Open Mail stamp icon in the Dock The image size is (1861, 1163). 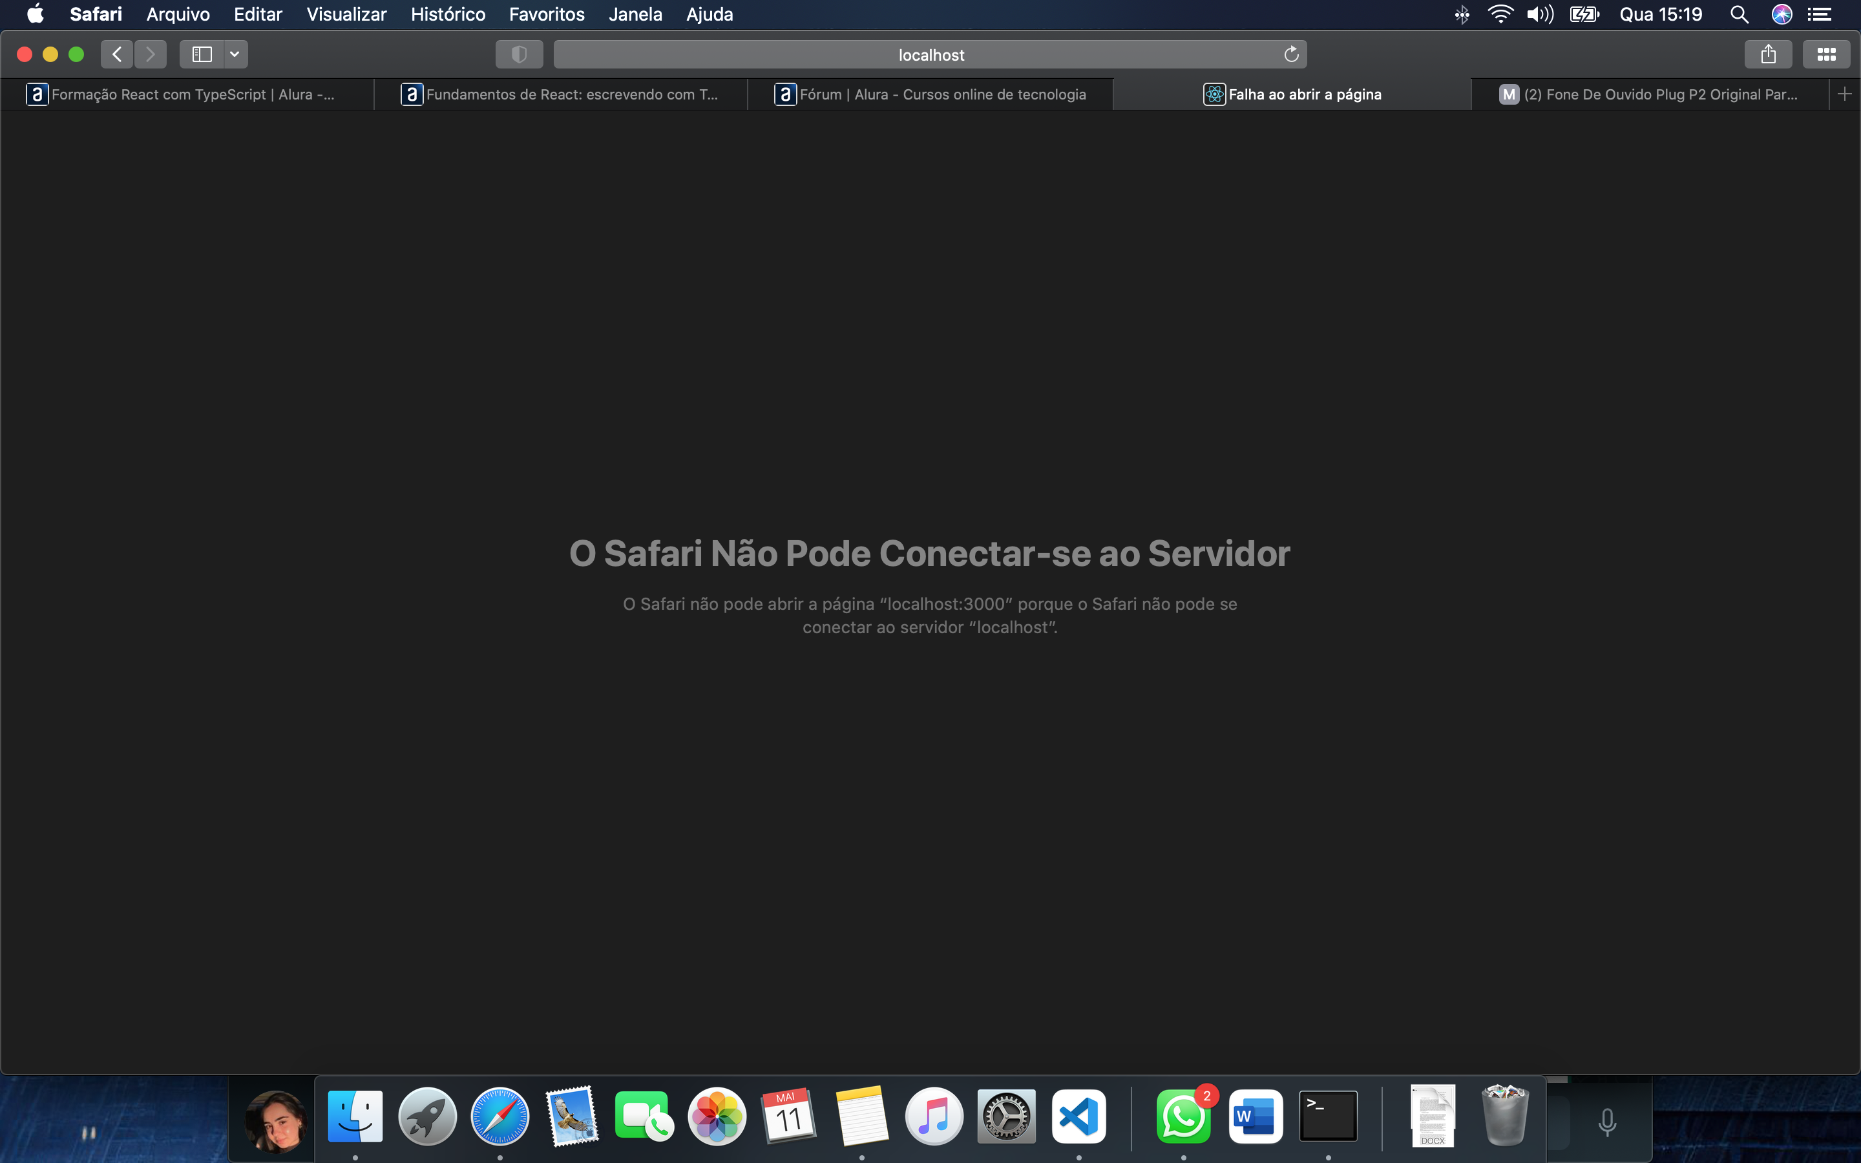572,1116
